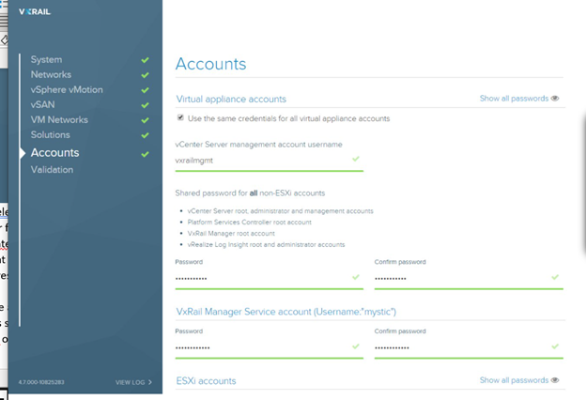Click green checkmark beside VM Networks
Viewport: 586px width, 400px height.
pyautogui.click(x=145, y=120)
